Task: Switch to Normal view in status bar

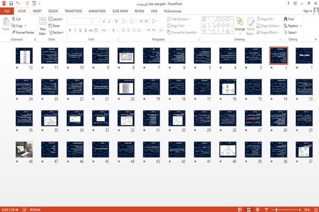Action: [x=240, y=209]
